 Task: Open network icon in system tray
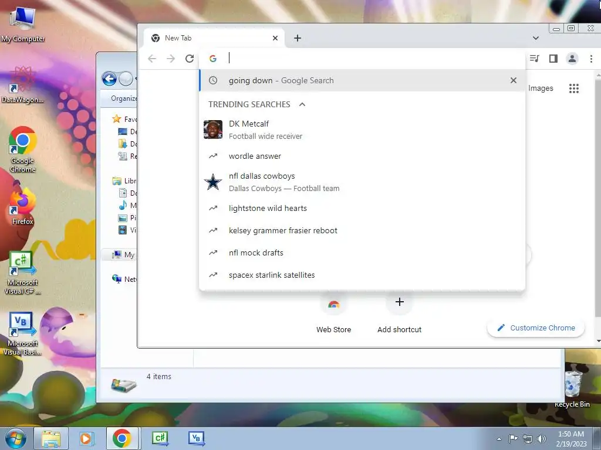pos(528,439)
